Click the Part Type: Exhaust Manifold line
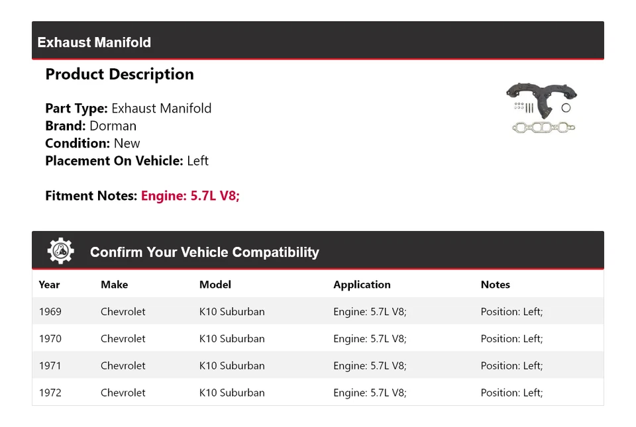 128,109
